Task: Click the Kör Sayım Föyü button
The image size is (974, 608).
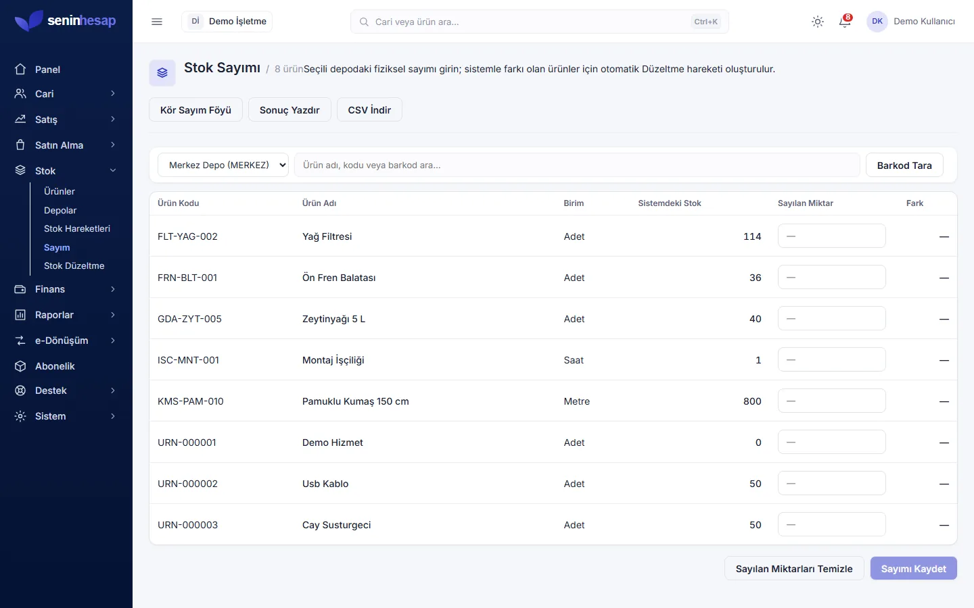Action: 195,110
